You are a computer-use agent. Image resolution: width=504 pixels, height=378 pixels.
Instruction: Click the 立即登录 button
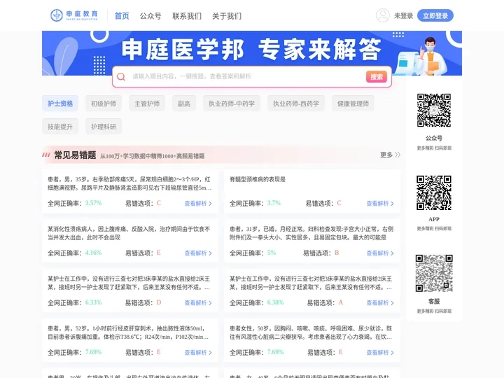click(435, 15)
